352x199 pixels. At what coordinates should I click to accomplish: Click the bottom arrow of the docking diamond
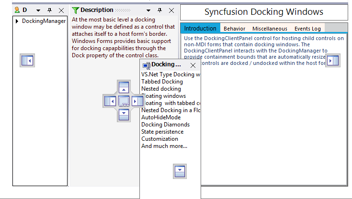pos(124,115)
